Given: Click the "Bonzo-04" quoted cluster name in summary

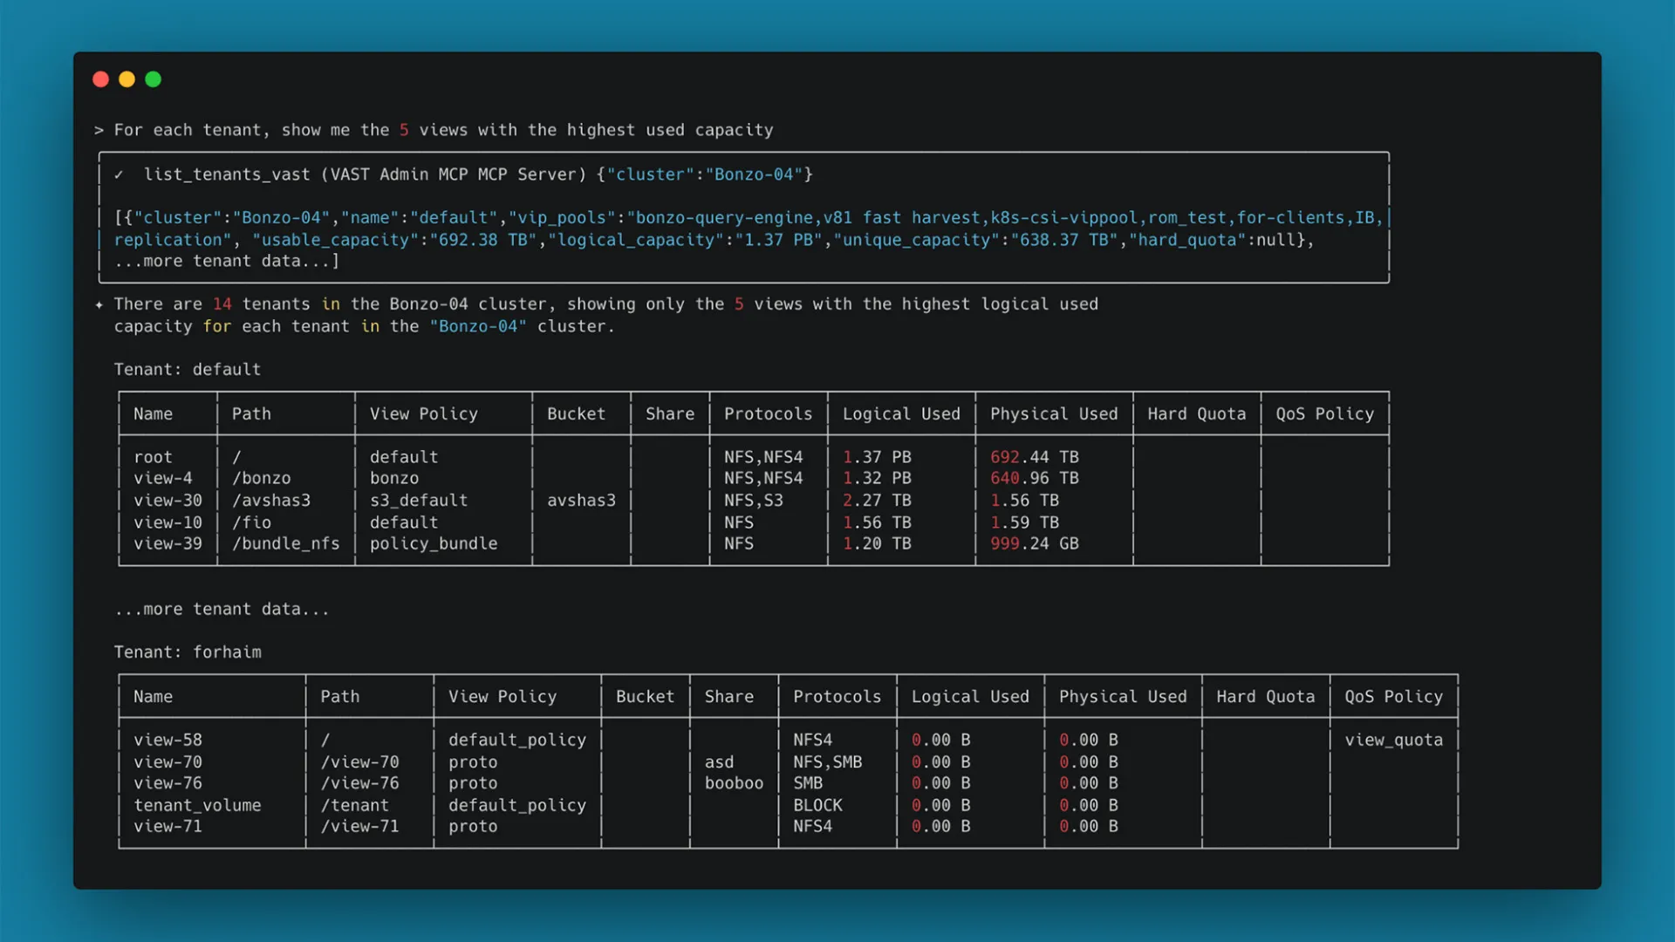Looking at the screenshot, I should [478, 326].
